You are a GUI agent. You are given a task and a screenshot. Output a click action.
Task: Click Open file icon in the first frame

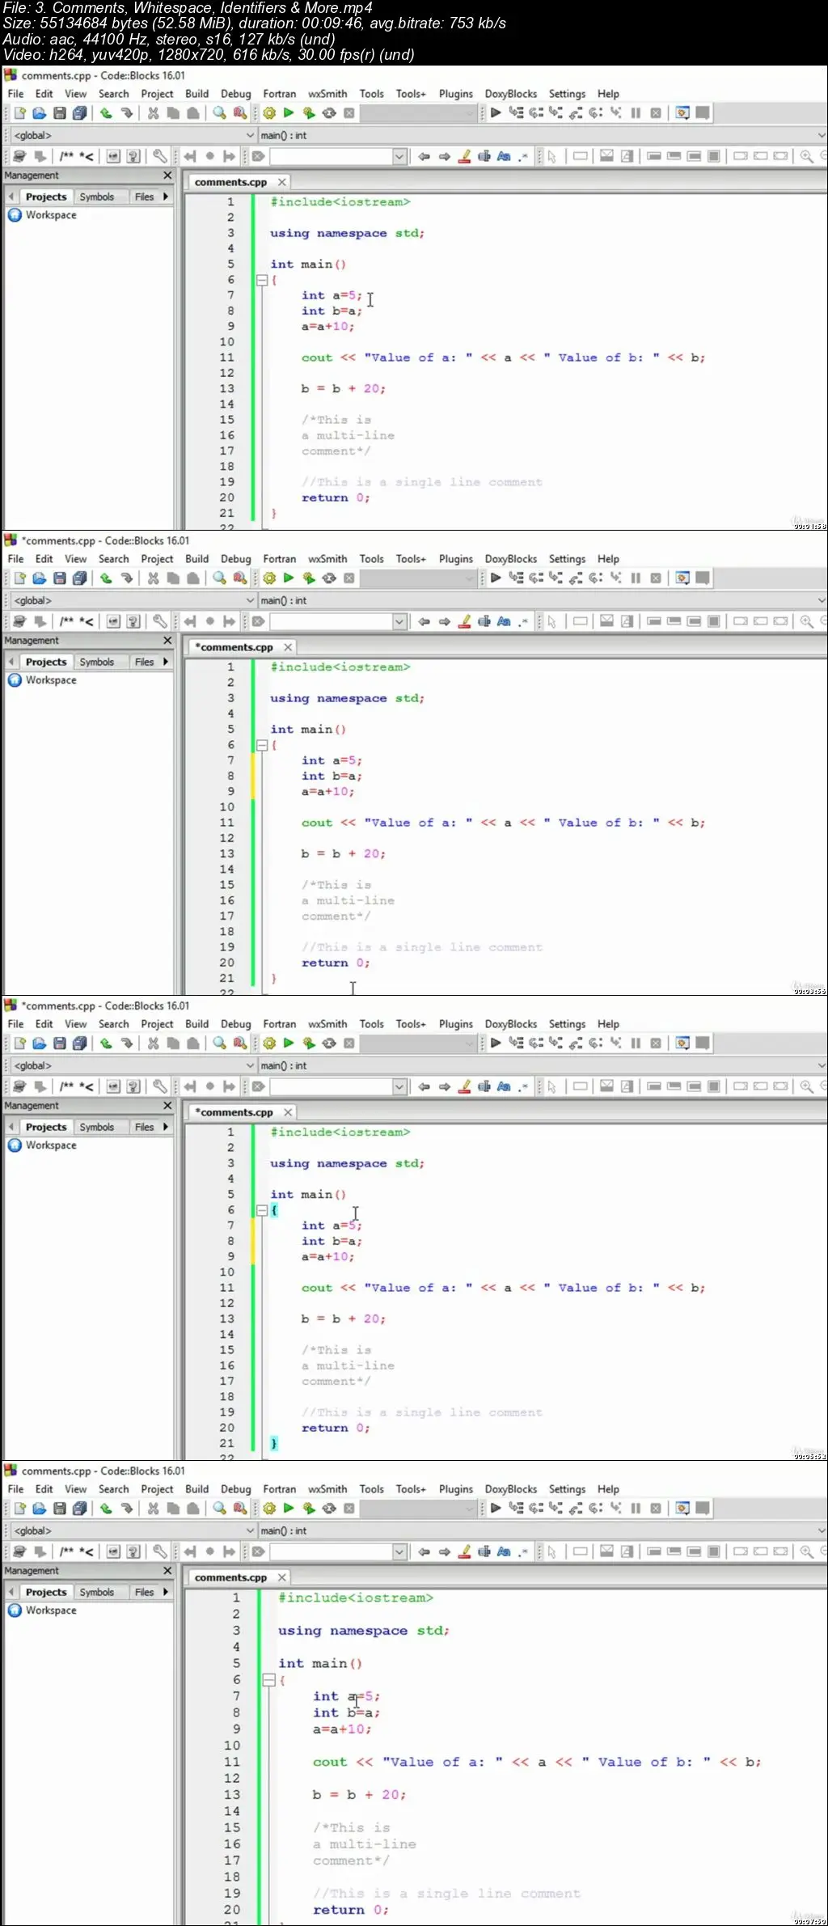[40, 113]
